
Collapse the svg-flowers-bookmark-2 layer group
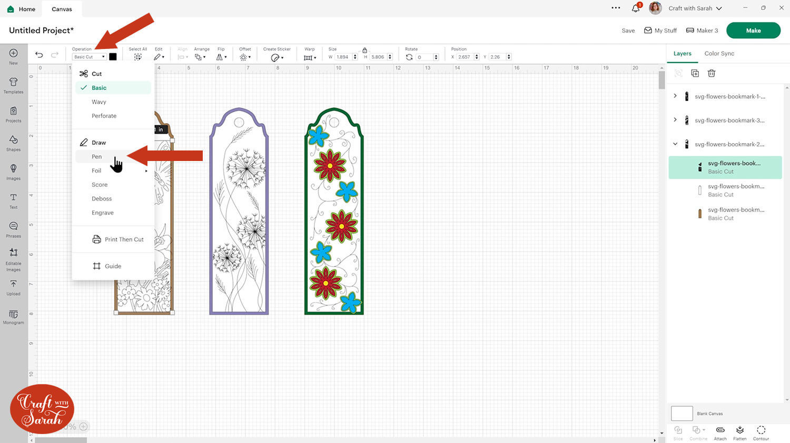click(x=675, y=144)
